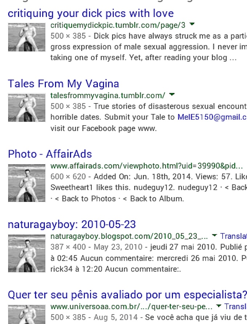Open the dropdown arrow beside critiquemydickpic.tumblr.com URL
The image size is (247, 324).
point(192,24)
